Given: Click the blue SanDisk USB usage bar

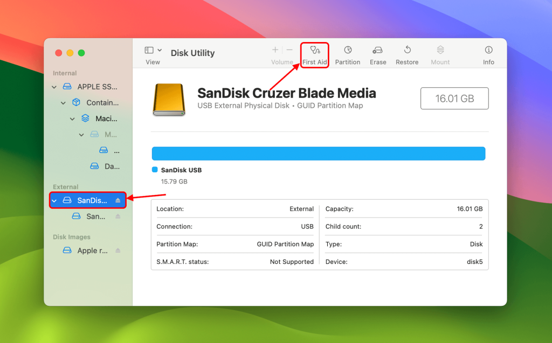Looking at the screenshot, I should click(x=318, y=153).
